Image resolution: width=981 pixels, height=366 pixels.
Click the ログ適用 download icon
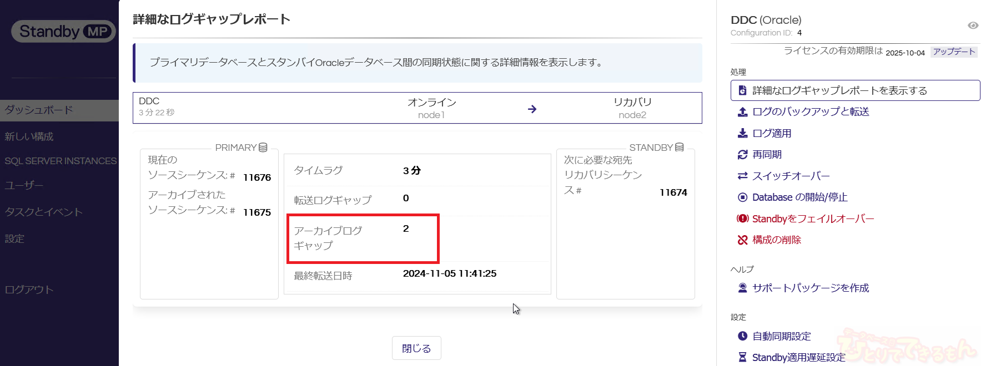(x=742, y=133)
